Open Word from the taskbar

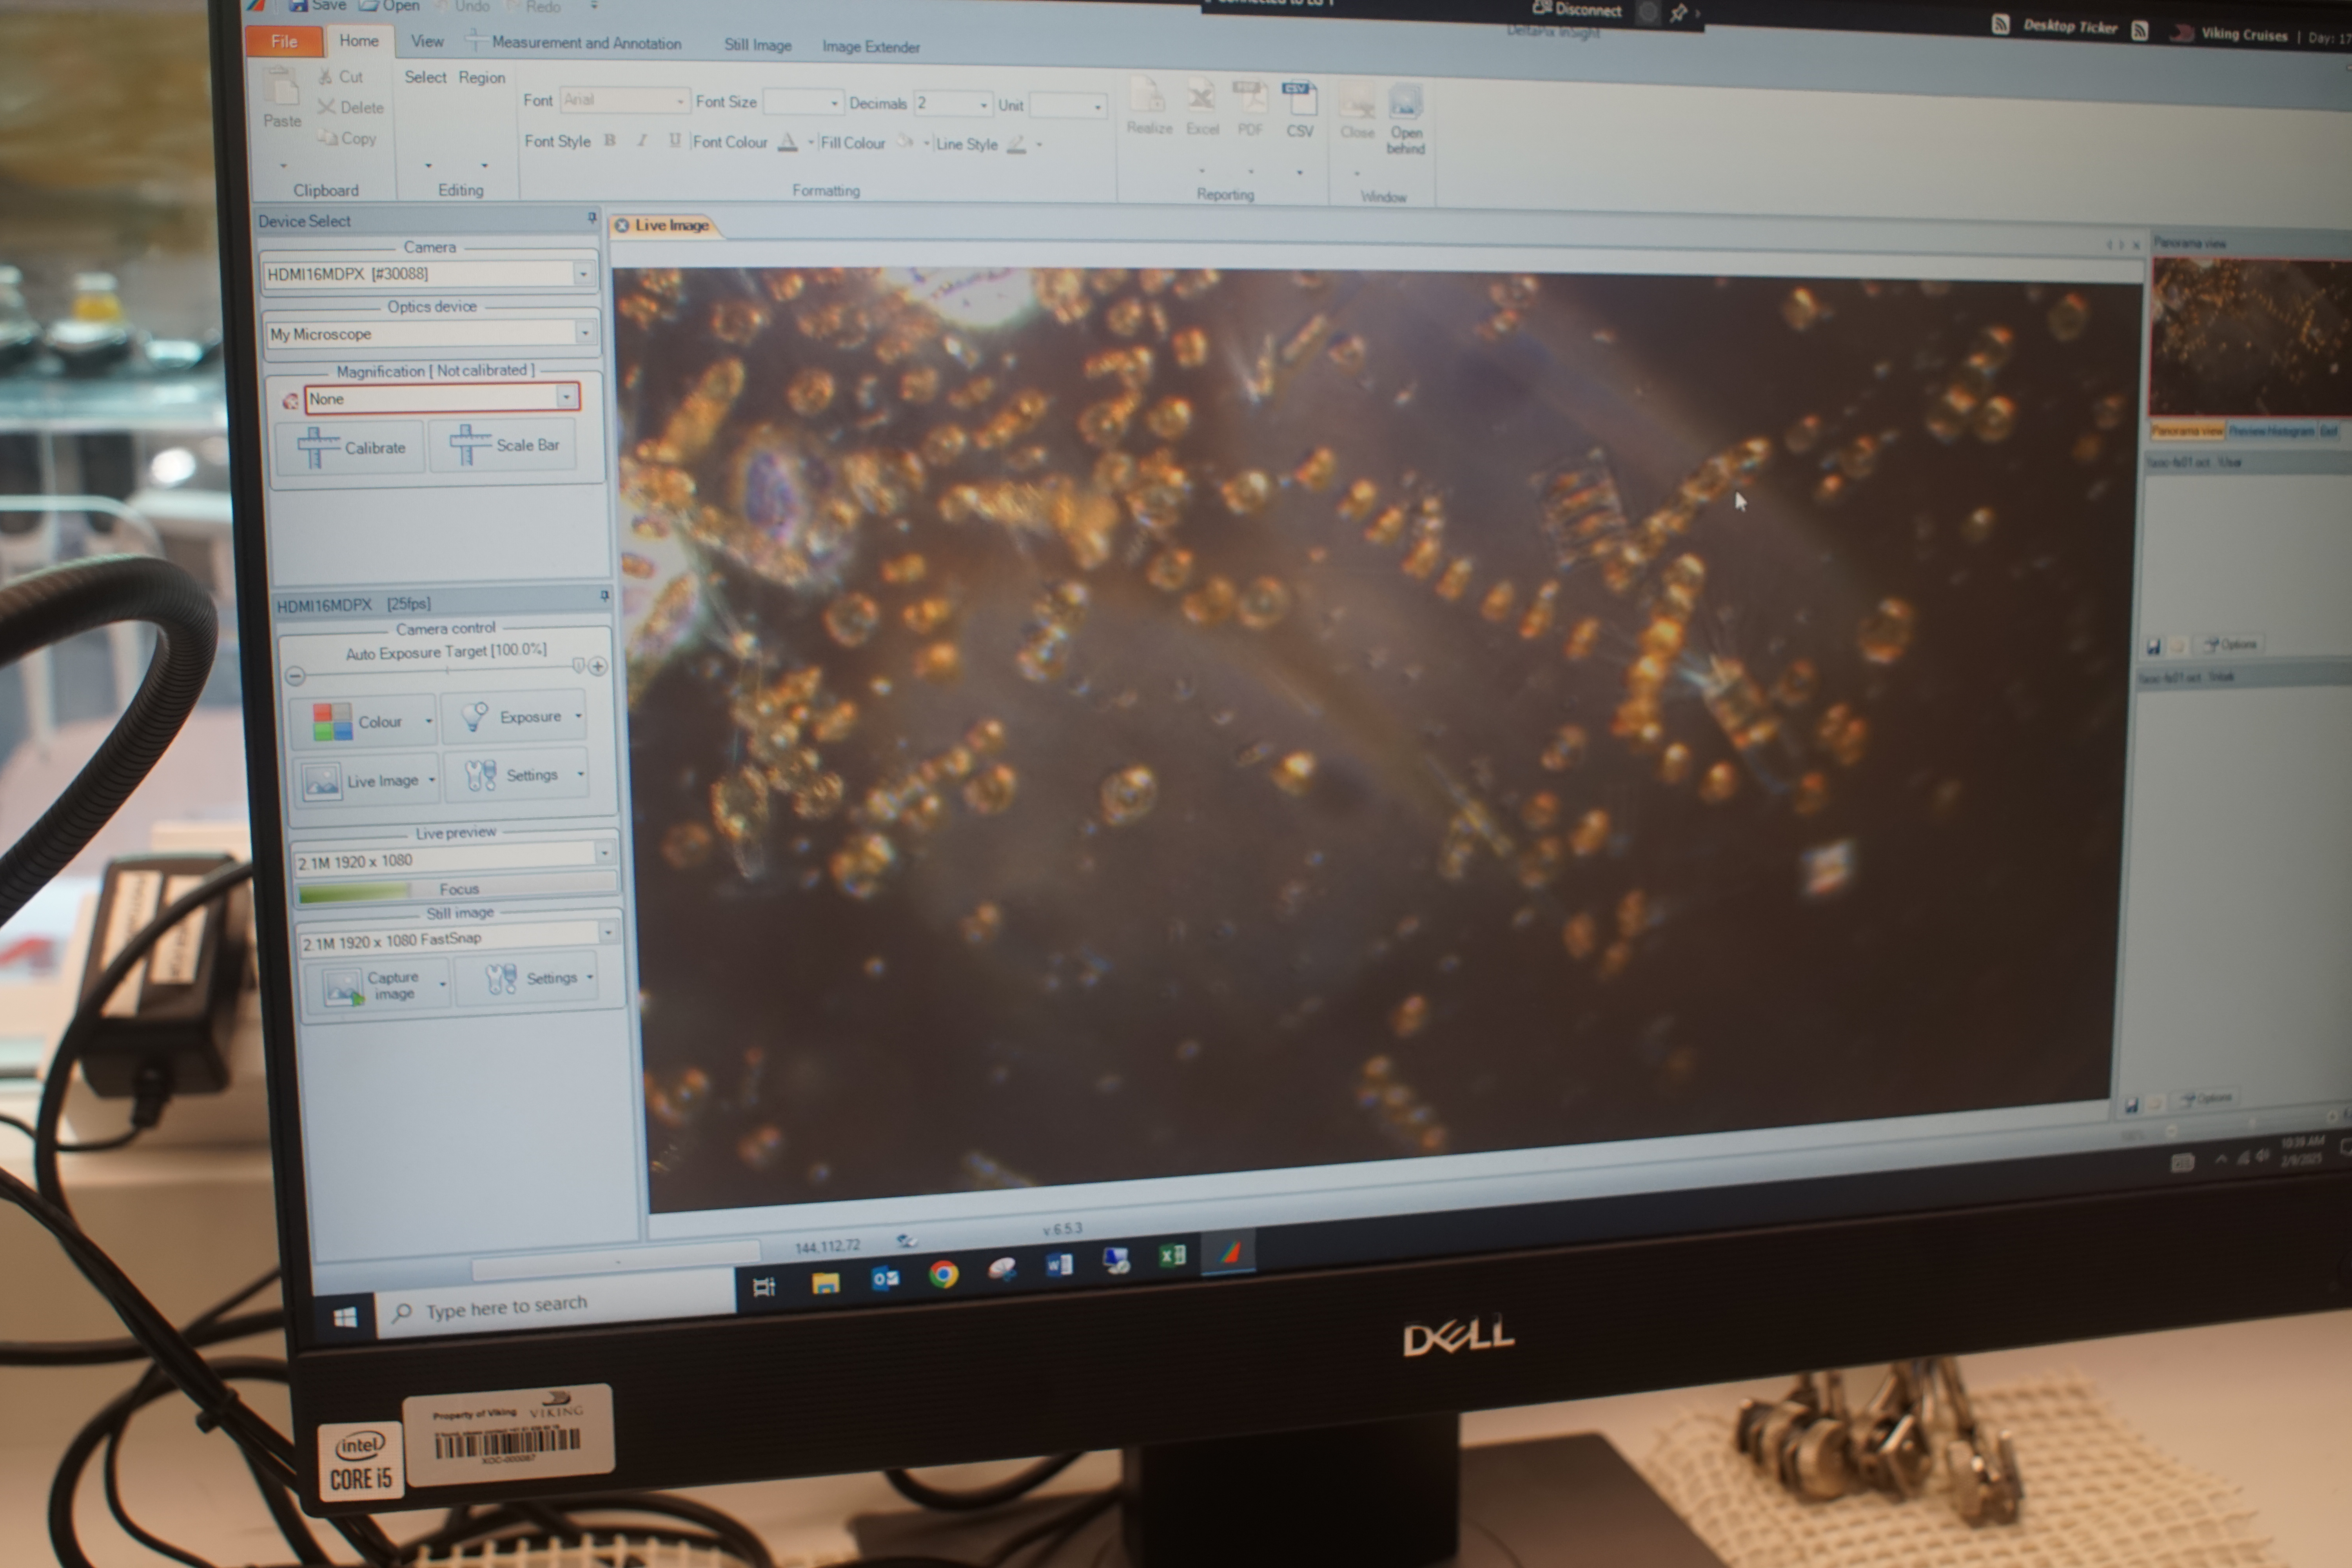coord(1059,1265)
